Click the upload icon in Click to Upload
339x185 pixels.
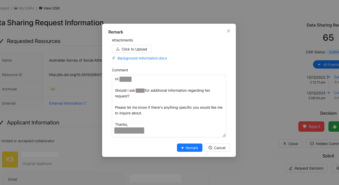click(118, 49)
